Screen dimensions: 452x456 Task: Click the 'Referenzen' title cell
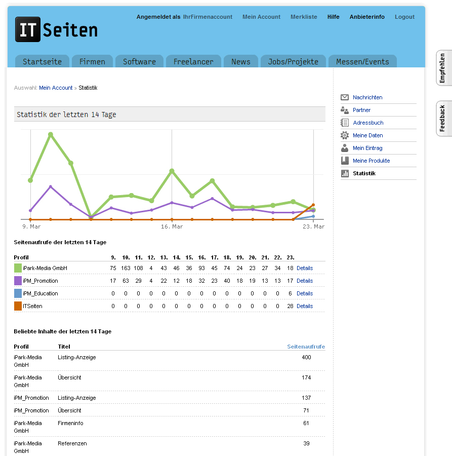tap(72, 443)
